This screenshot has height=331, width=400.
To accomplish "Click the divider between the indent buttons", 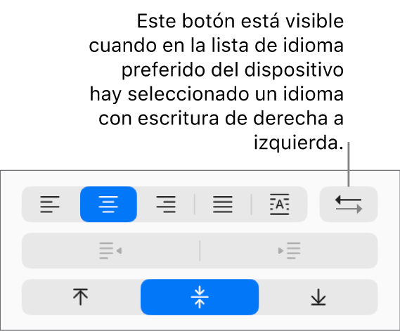I will pyautogui.click(x=200, y=251).
